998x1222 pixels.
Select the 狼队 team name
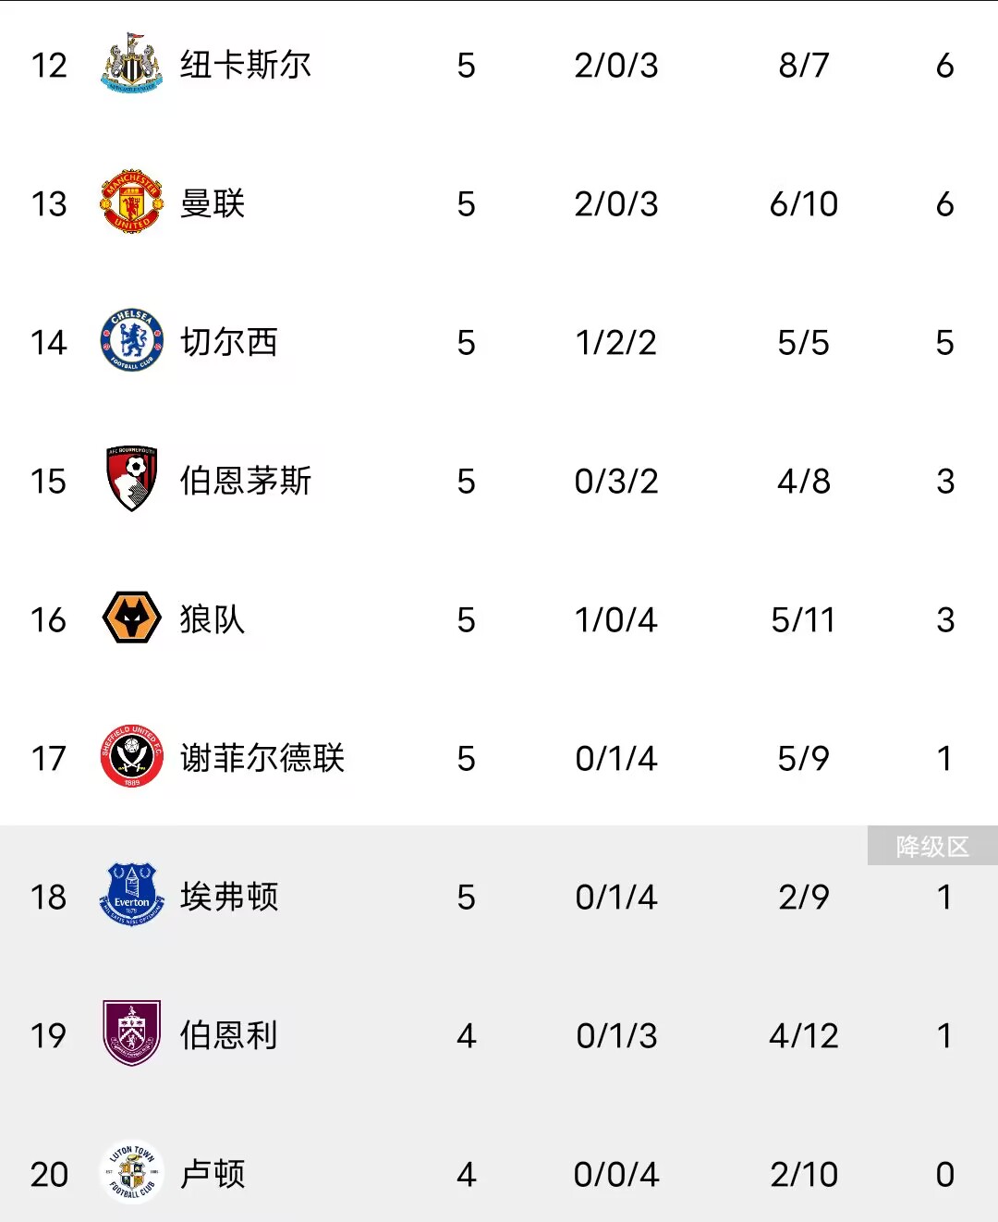coord(213,619)
